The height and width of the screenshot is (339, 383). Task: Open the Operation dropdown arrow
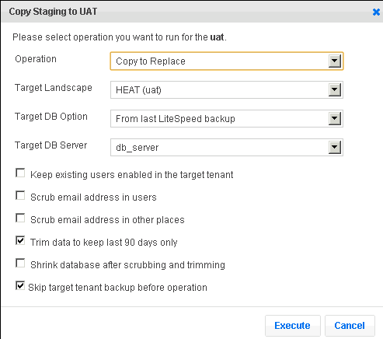pyautogui.click(x=335, y=61)
